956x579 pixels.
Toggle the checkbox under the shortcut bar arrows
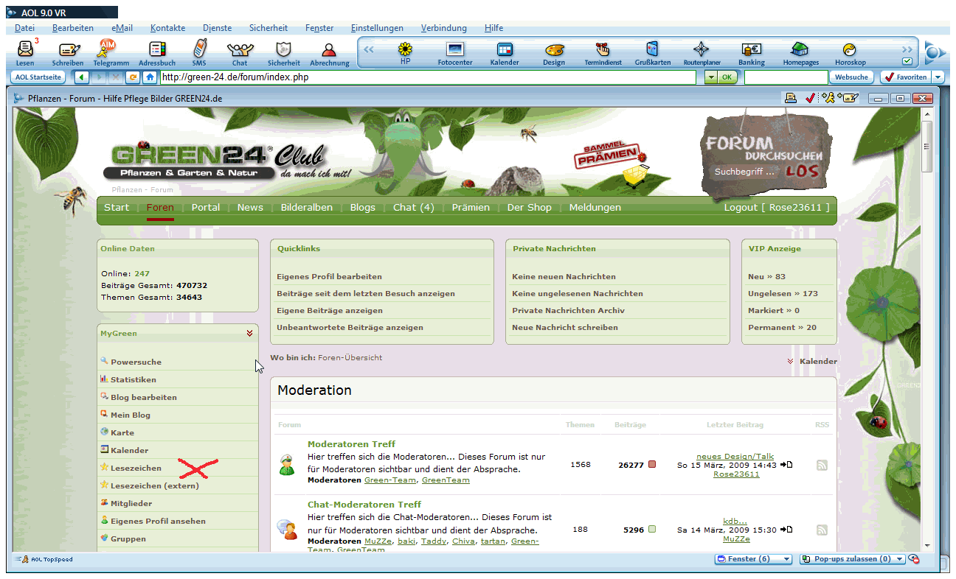[x=907, y=62]
